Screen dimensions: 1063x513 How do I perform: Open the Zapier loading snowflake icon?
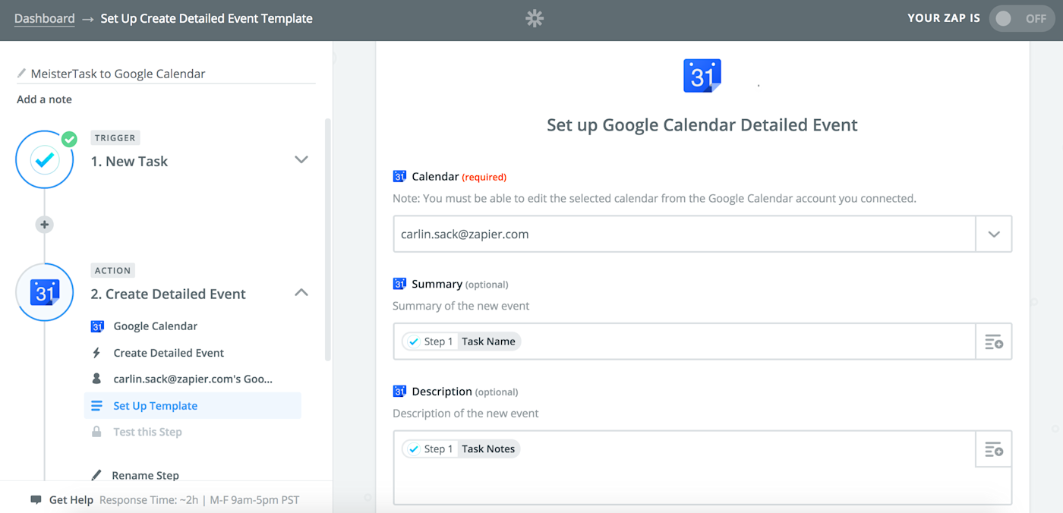(x=535, y=19)
